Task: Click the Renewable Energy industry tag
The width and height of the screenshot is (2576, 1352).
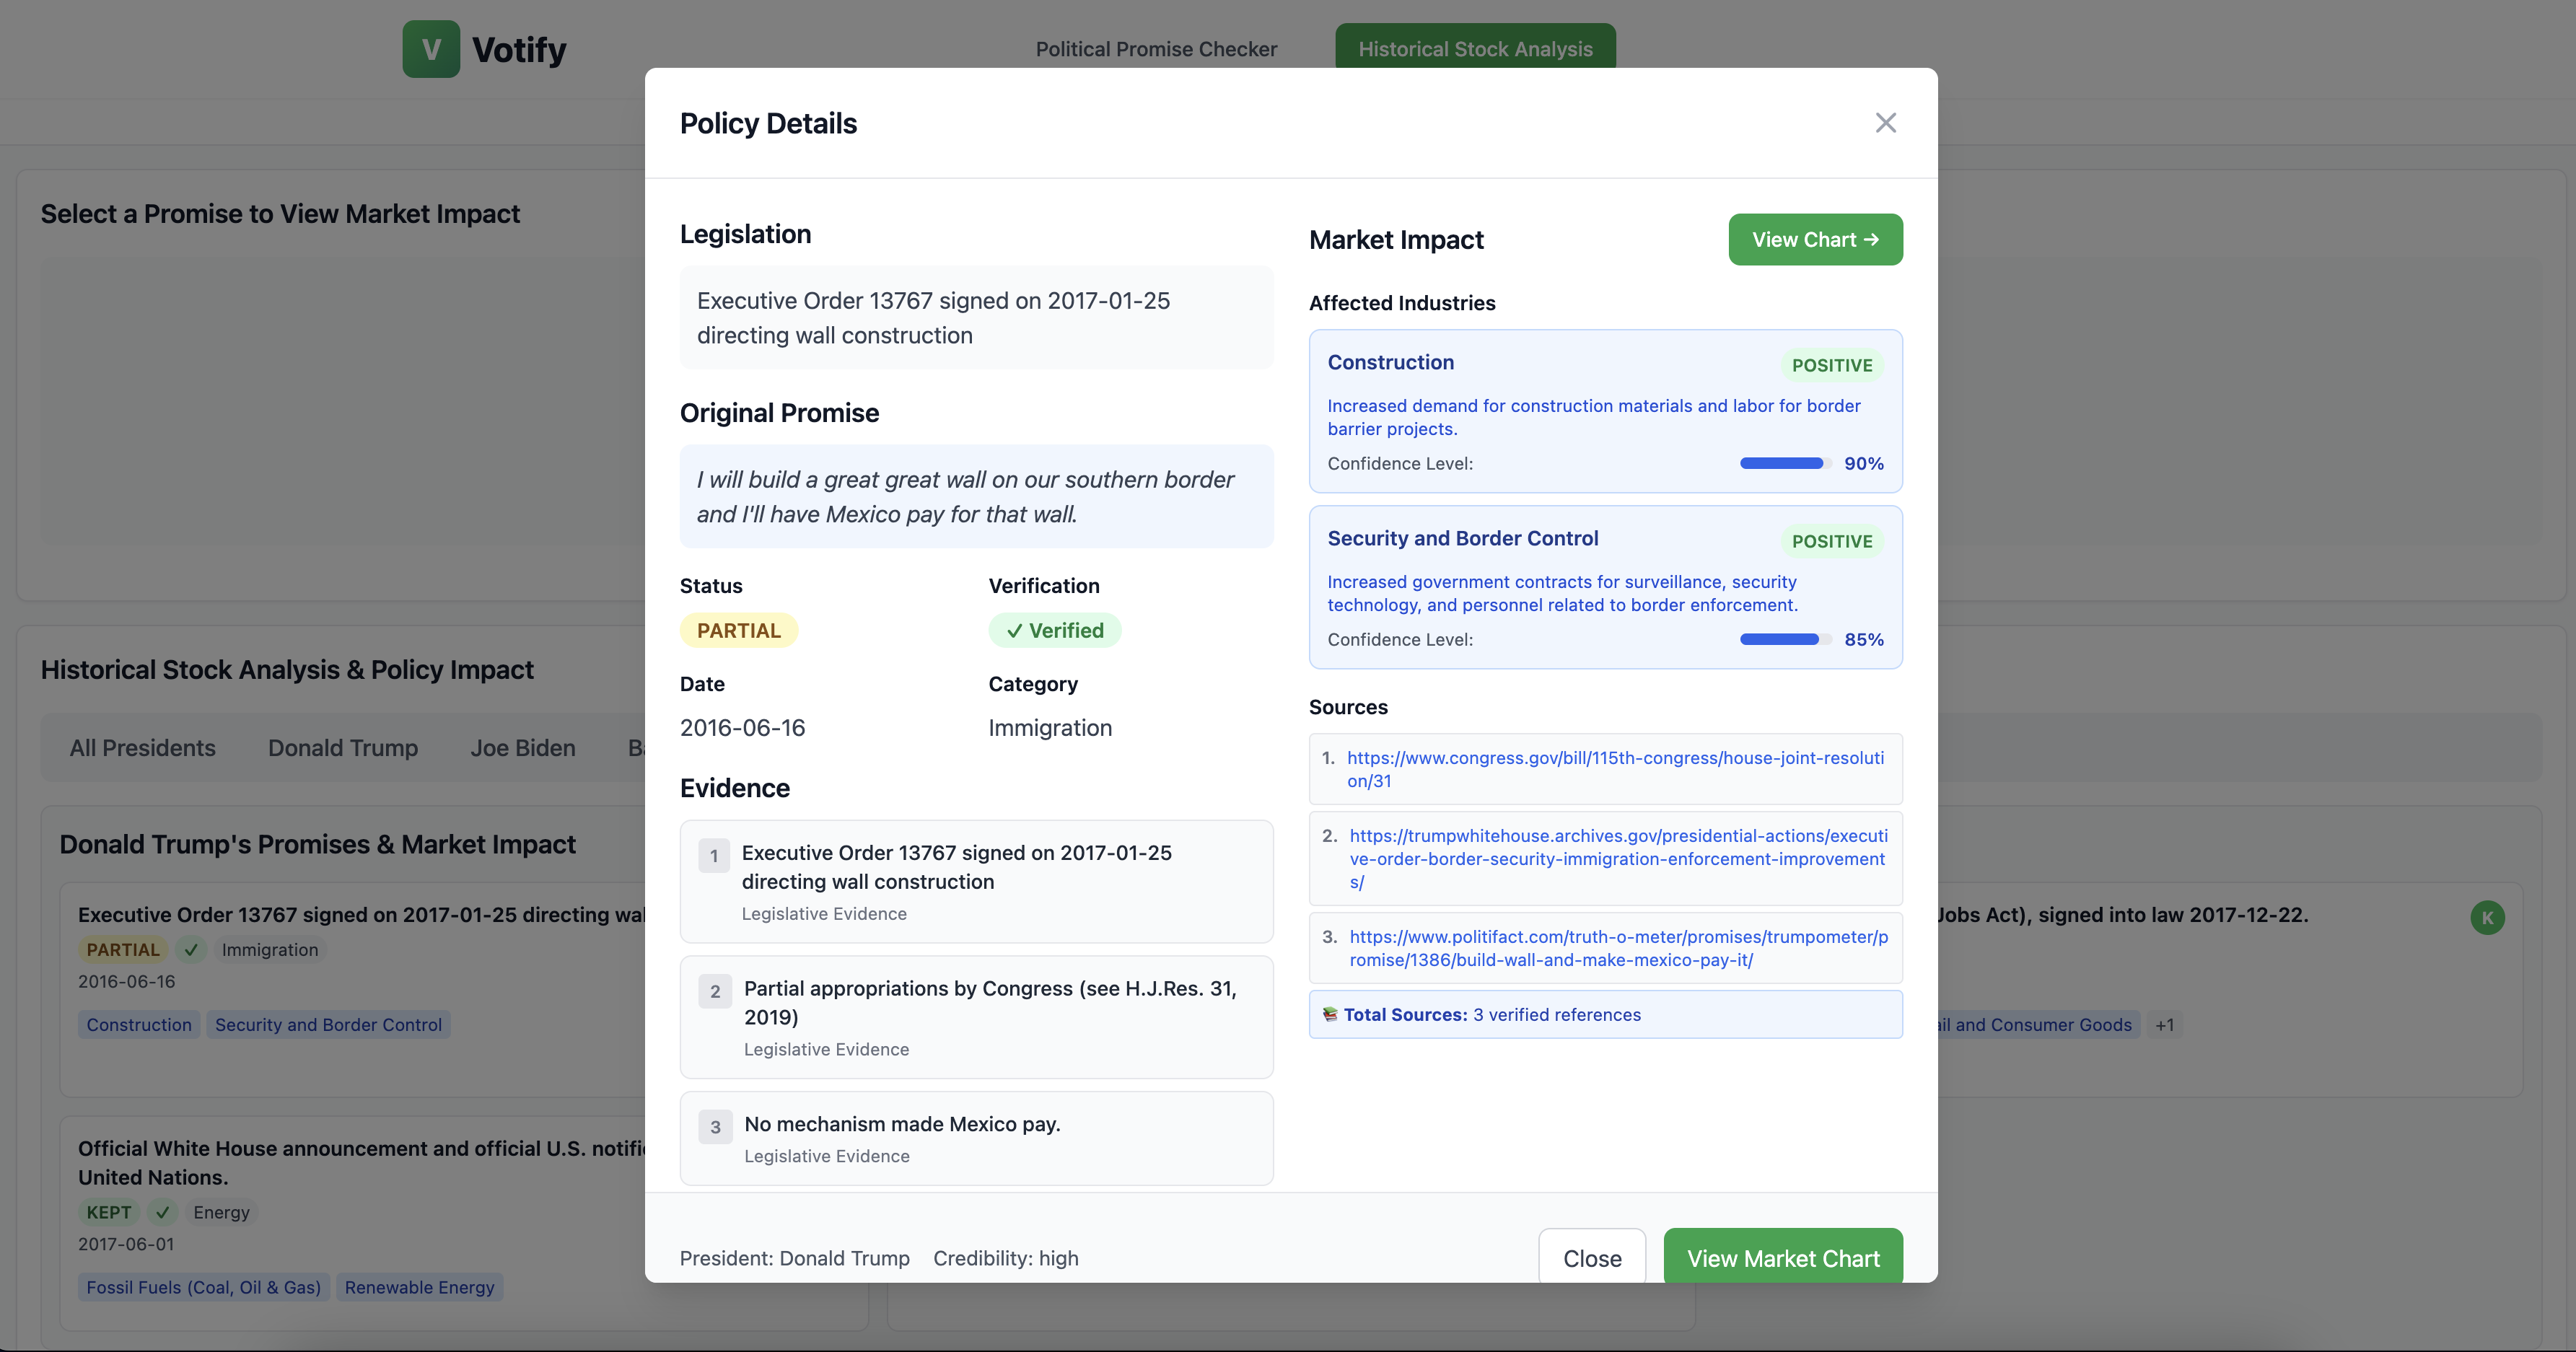Action: [x=419, y=1288]
